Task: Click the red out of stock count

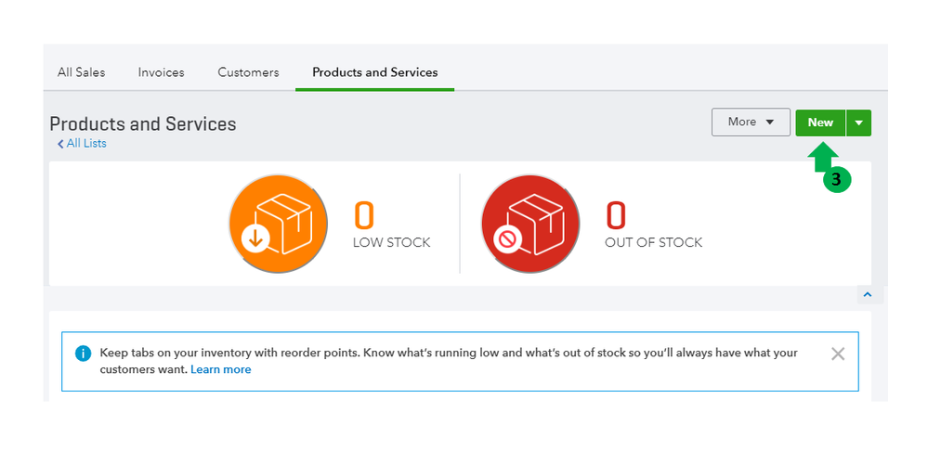Action: [616, 215]
